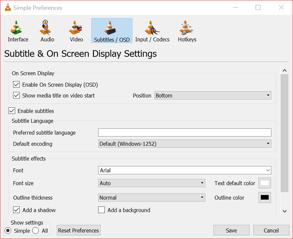Check the Add a background option
The width and height of the screenshot is (293, 239).
pyautogui.click(x=101, y=210)
